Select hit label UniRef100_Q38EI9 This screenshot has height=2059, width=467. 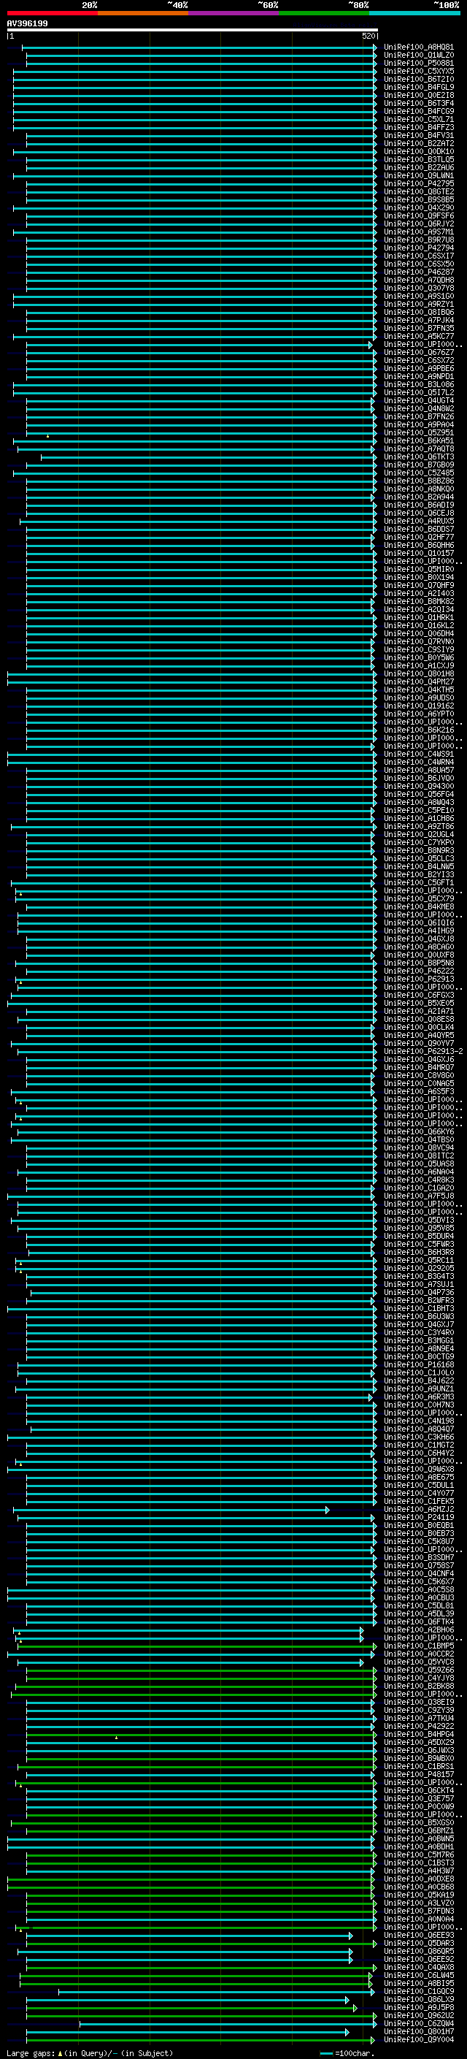[418, 1703]
